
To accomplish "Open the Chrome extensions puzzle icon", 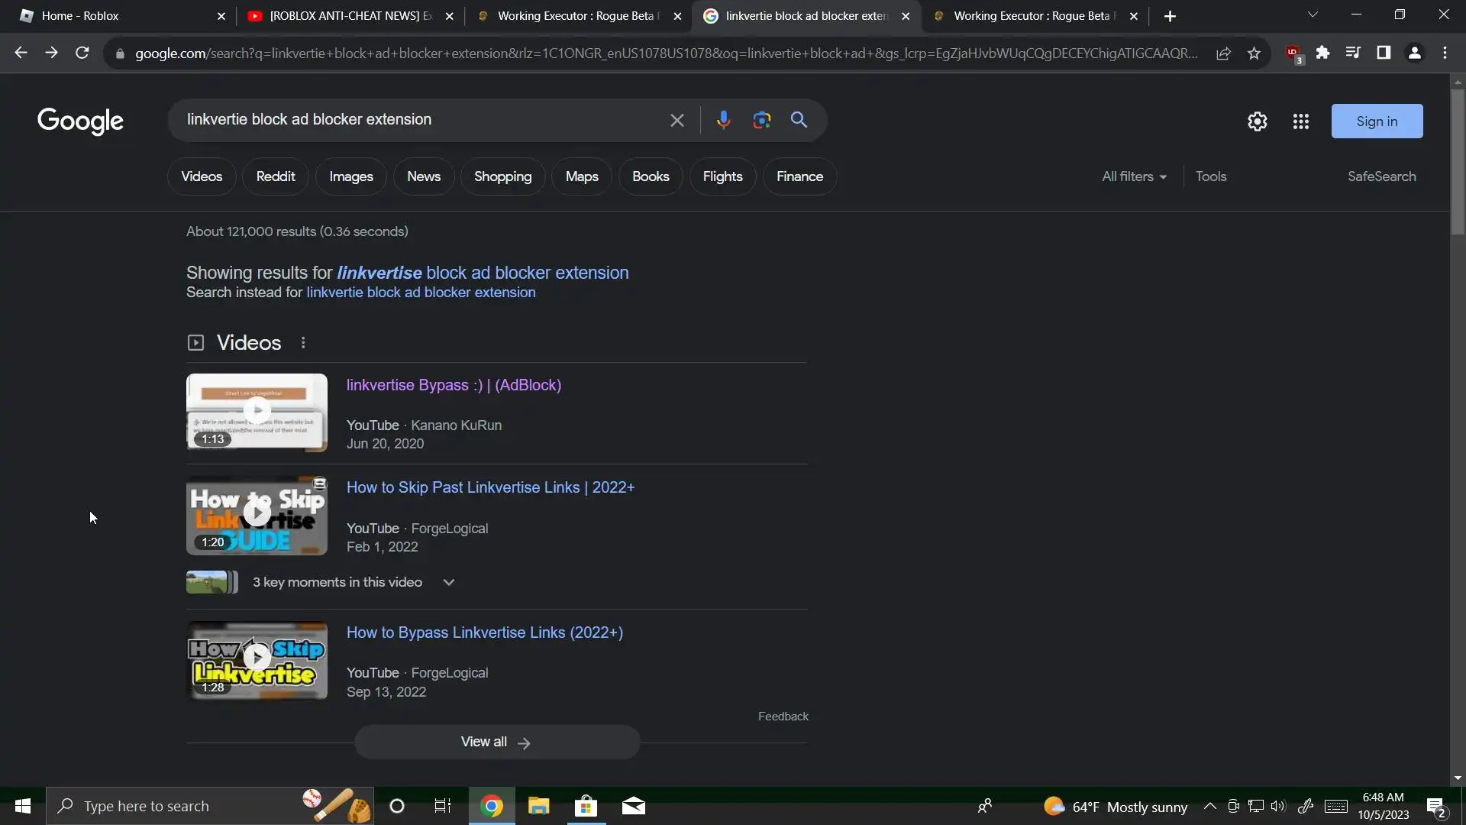I will [1322, 53].
